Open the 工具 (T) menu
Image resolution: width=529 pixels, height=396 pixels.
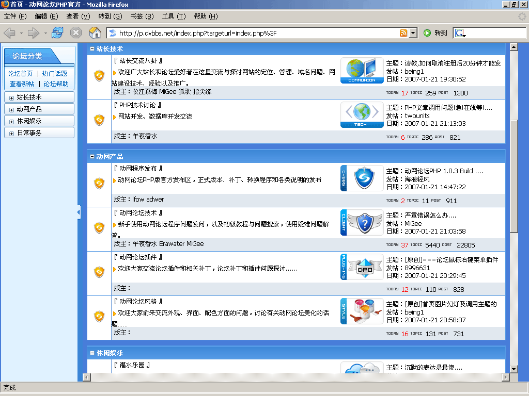[174, 16]
